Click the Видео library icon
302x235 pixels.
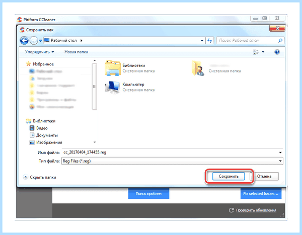click(32, 128)
